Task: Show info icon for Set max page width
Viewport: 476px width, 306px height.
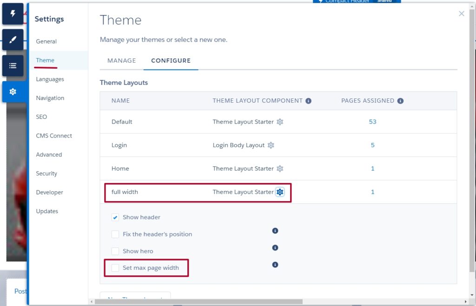Action: point(275,265)
